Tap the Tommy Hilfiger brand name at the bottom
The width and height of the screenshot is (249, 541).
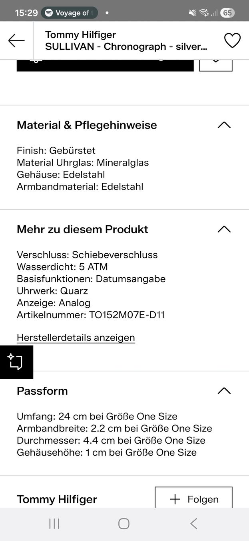click(x=57, y=499)
